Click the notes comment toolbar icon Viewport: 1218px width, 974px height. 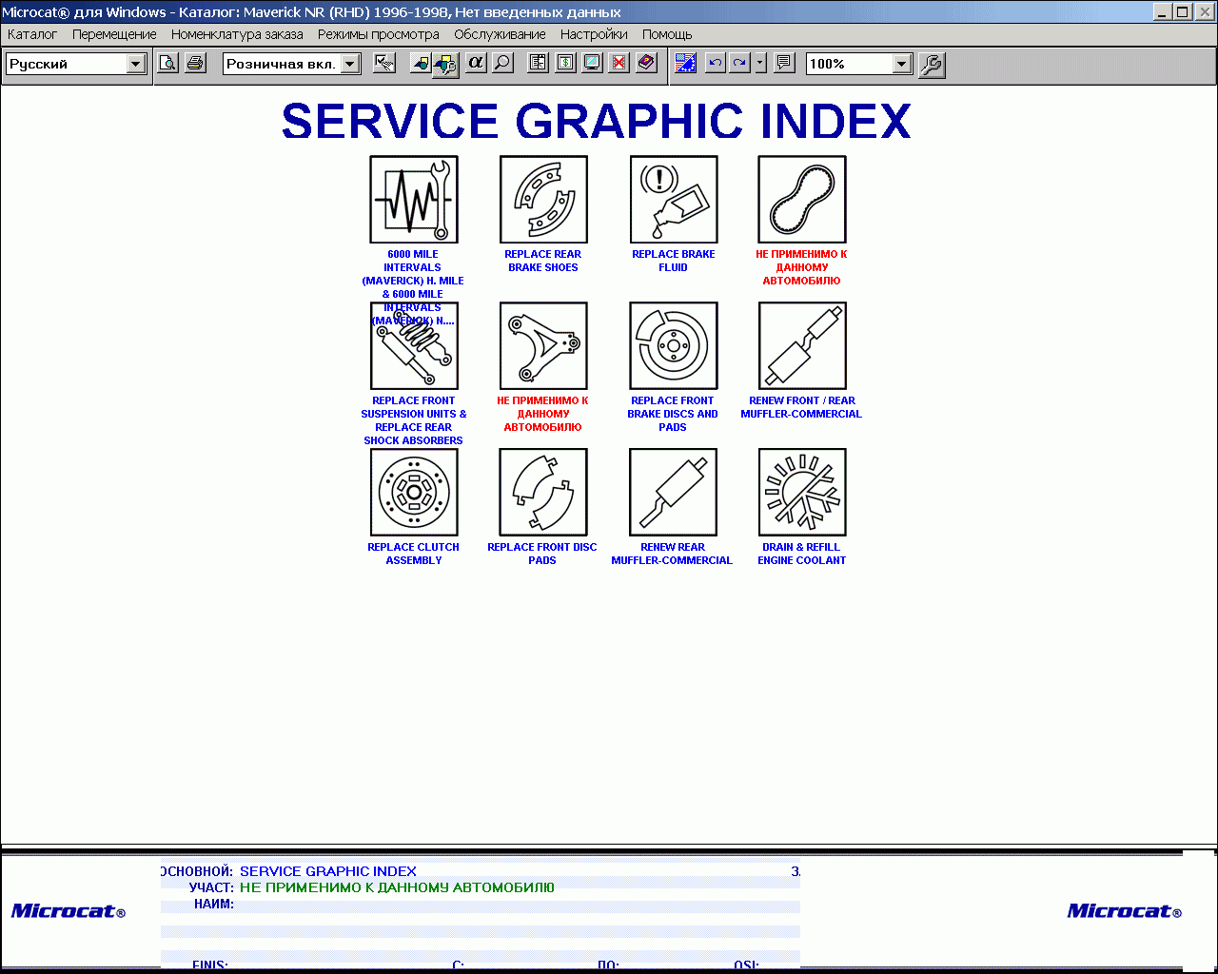pyautogui.click(x=784, y=63)
